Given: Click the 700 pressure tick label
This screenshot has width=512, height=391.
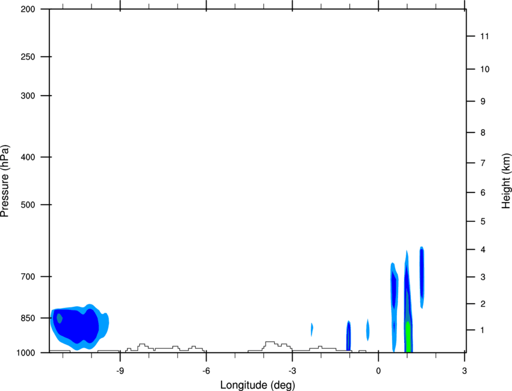Looking at the screenshot, I should [x=28, y=277].
